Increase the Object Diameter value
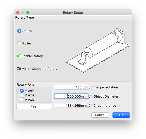 (90, 95)
